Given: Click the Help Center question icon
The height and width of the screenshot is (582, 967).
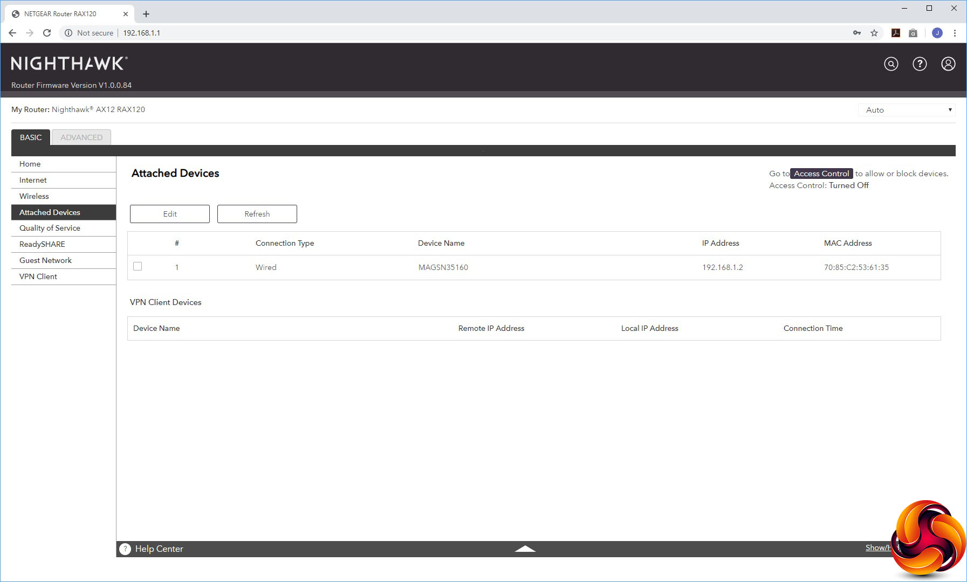Looking at the screenshot, I should (125, 549).
